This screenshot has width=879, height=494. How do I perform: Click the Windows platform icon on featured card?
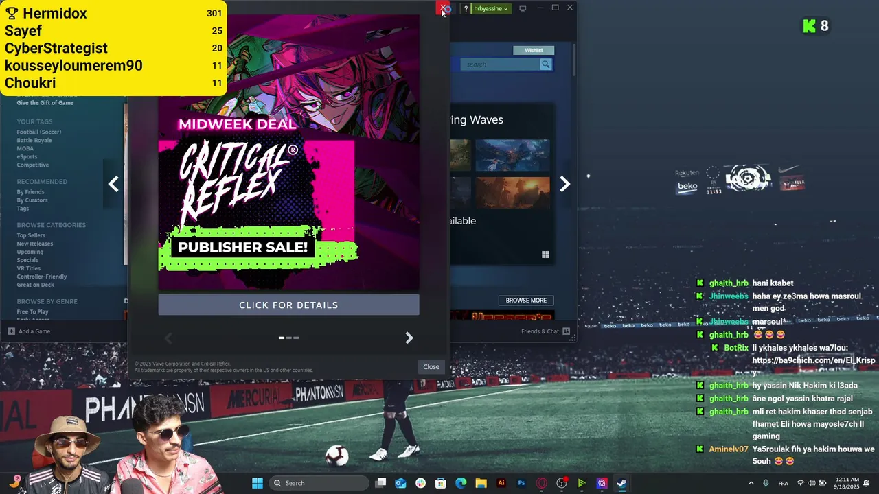[x=545, y=255]
